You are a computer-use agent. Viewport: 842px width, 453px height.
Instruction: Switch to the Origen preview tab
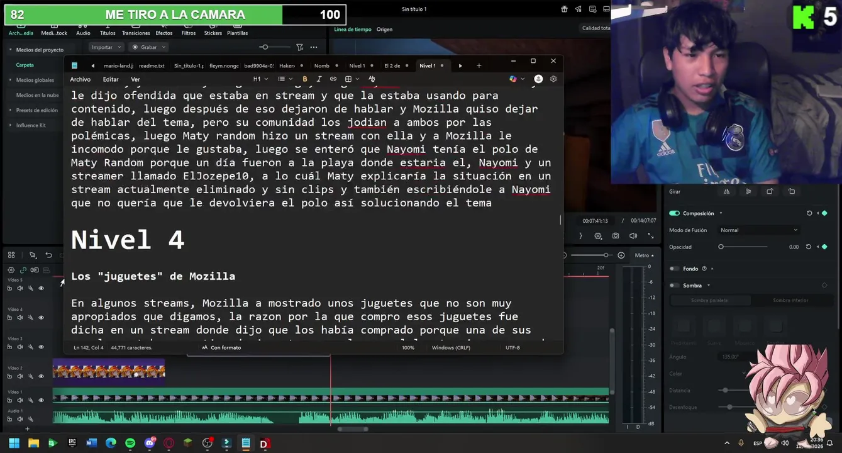coord(384,30)
